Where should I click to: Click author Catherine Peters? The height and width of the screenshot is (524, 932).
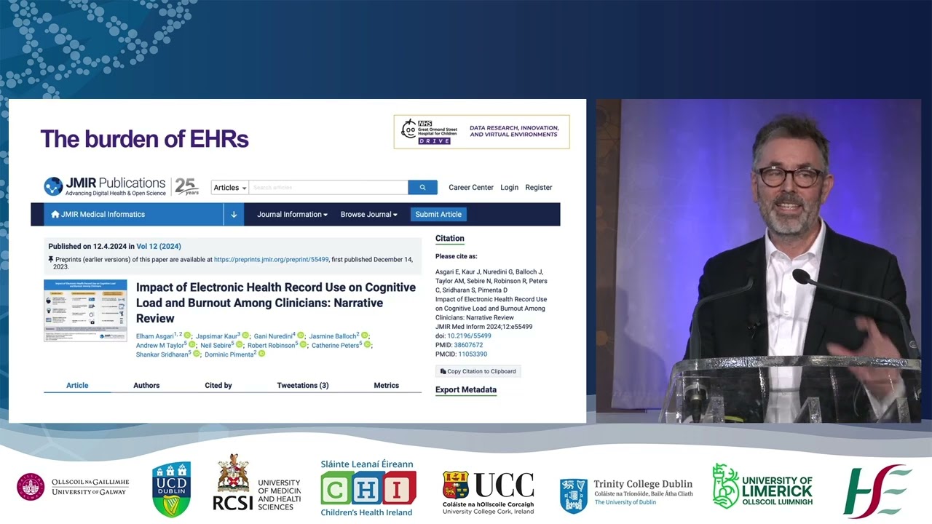click(335, 345)
